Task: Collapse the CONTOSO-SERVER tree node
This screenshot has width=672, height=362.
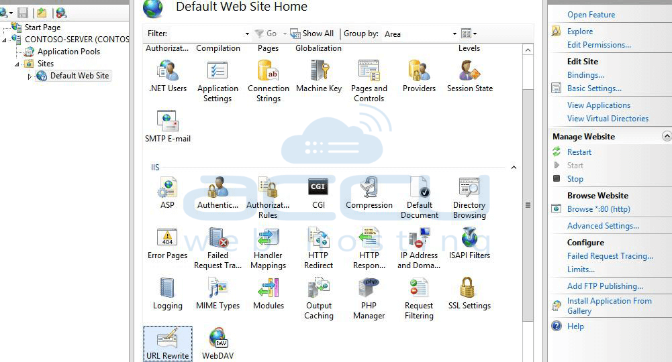Action: [x=4, y=40]
